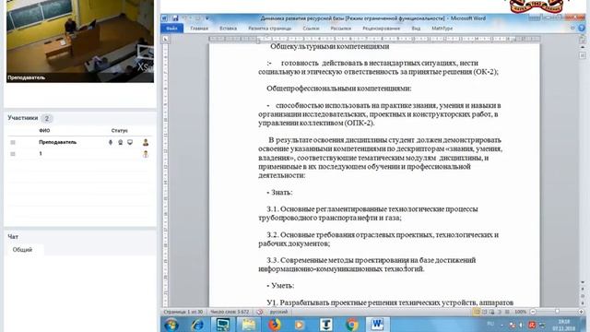Open Internet Explorer from the taskbar

[197, 325]
